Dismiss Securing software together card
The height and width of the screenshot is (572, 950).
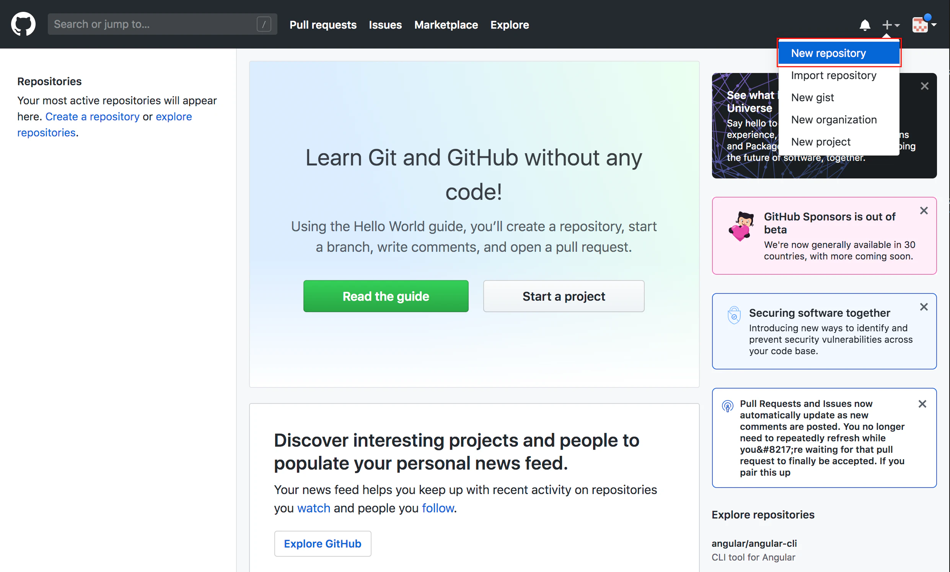924,307
